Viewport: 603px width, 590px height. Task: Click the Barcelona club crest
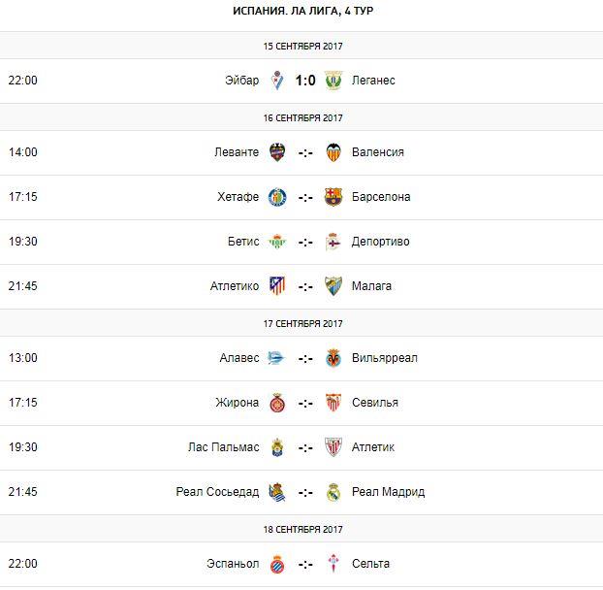[334, 197]
